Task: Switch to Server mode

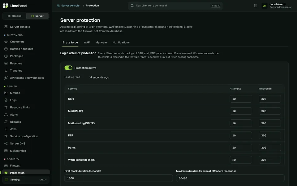Action: pos(37,16)
